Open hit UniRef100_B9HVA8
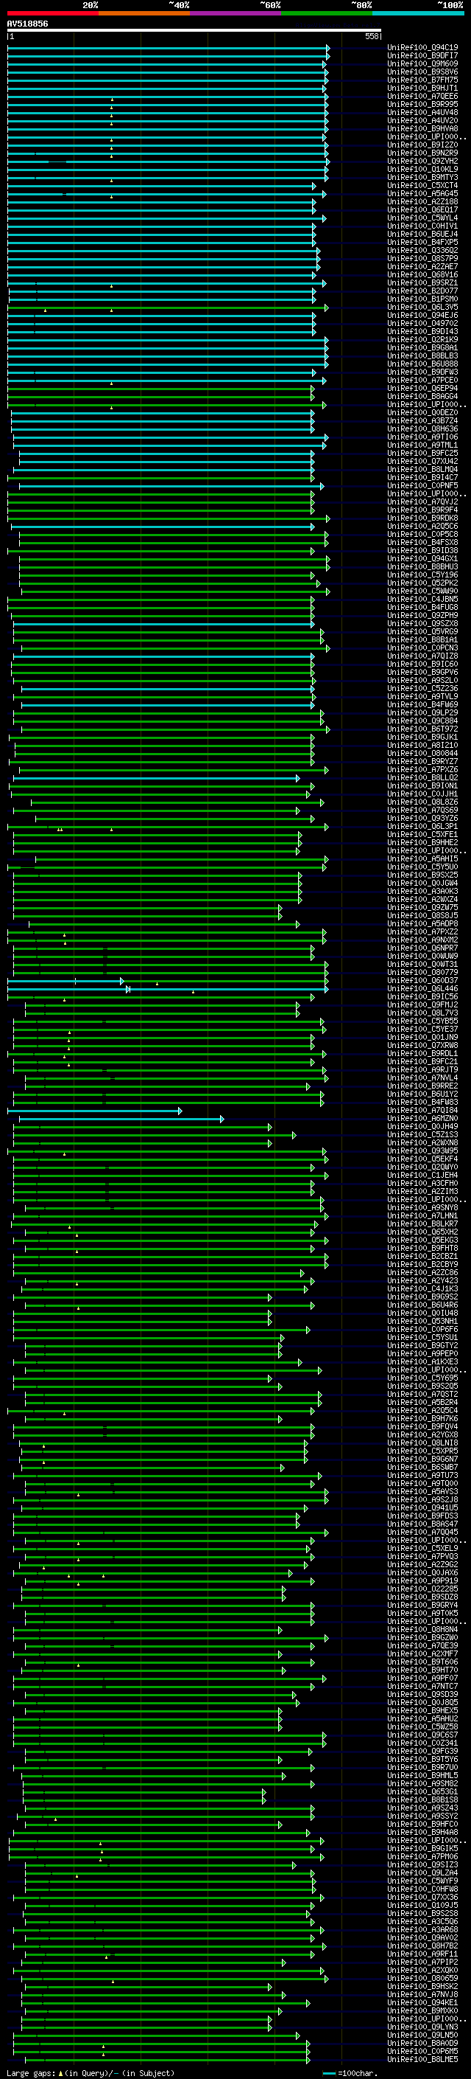The width and height of the screenshot is (471, 2079). (422, 128)
